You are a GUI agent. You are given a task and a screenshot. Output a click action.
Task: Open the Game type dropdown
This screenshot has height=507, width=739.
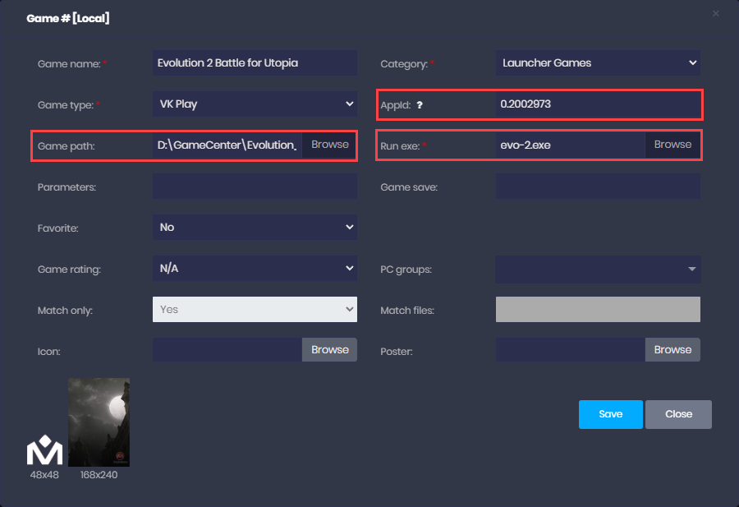tap(255, 104)
